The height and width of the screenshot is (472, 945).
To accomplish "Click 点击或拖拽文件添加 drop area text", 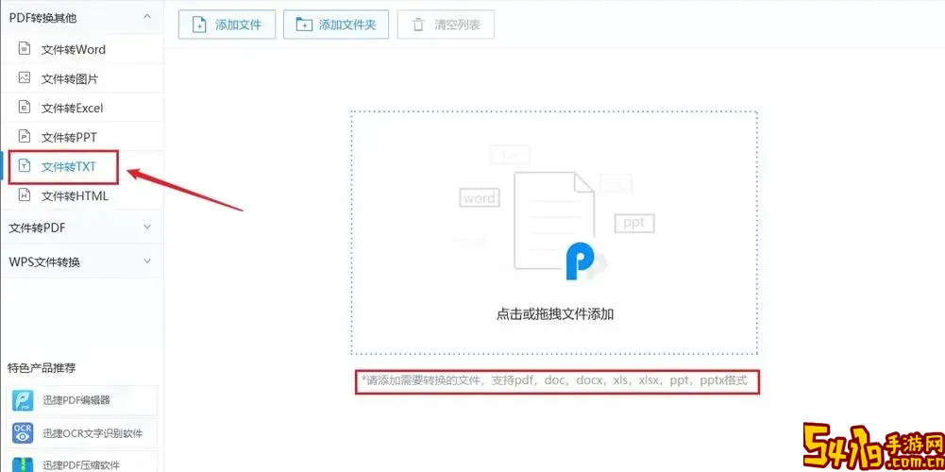I will (x=554, y=314).
